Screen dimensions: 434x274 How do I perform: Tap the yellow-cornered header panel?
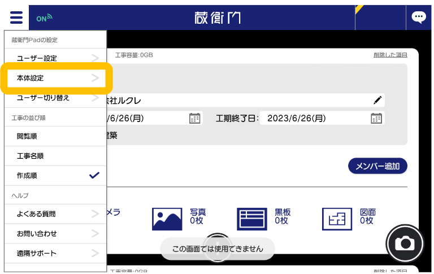click(x=380, y=18)
